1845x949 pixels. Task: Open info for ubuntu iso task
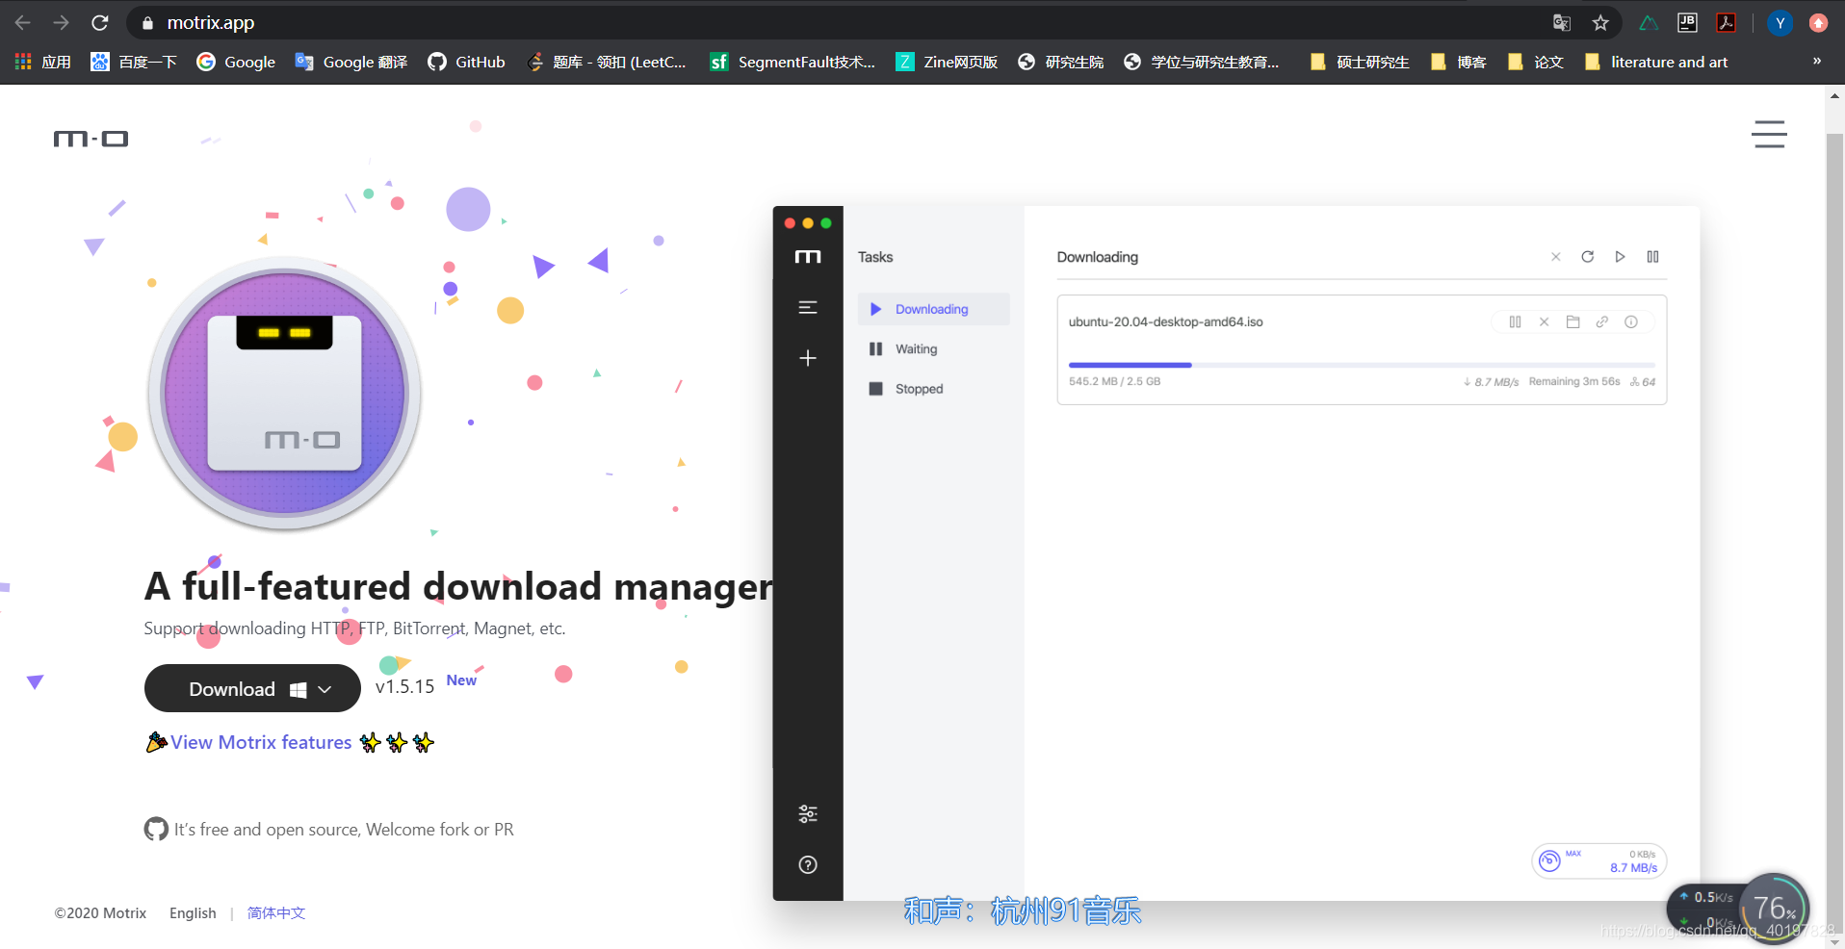1631,321
